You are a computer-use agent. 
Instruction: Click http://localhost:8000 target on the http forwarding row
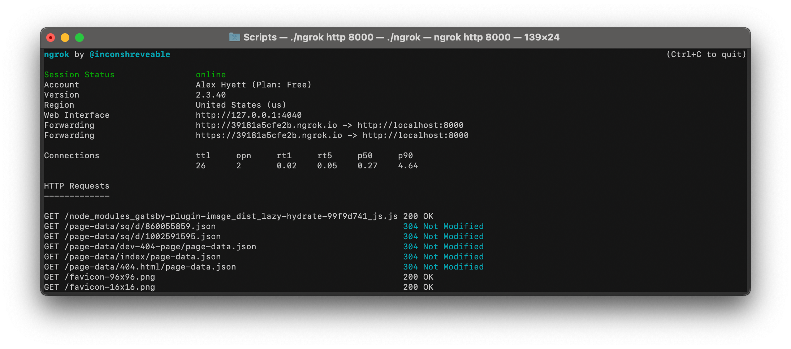(410, 125)
